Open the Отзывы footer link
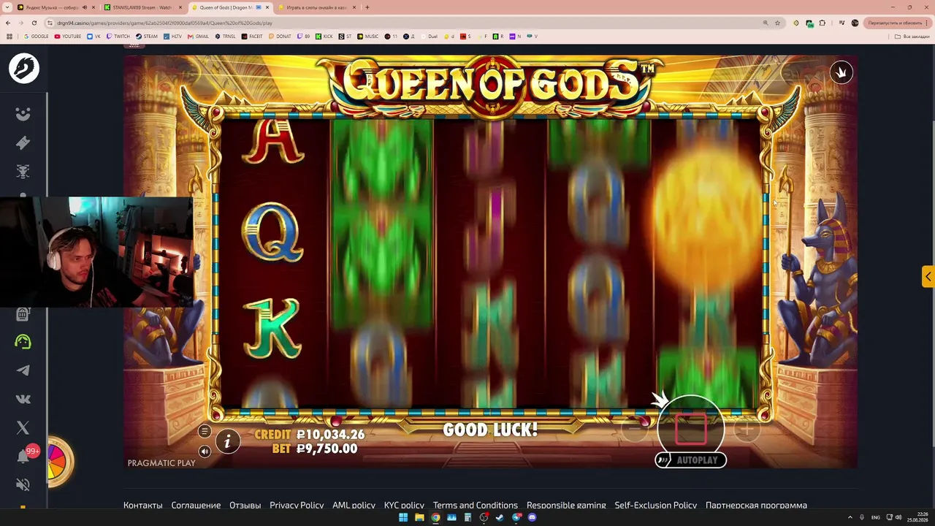 (245, 506)
